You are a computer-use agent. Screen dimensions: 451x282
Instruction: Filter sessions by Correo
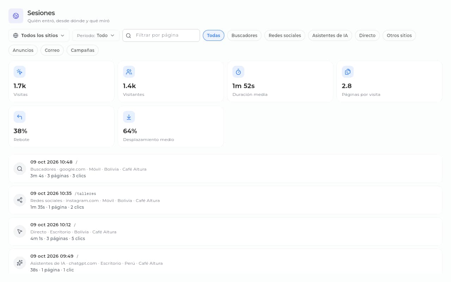pos(52,50)
